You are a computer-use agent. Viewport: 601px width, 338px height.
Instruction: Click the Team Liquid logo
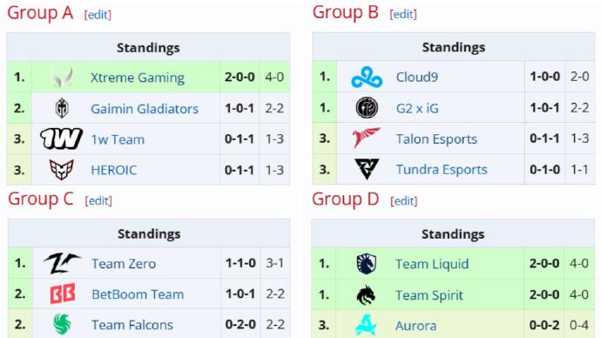[x=367, y=264]
